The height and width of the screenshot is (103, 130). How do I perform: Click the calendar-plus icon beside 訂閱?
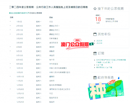coord(95,53)
